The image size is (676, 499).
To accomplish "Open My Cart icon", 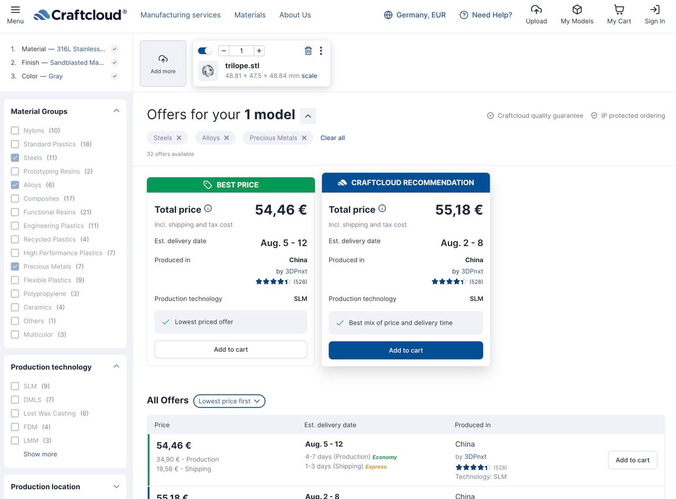I will (x=619, y=10).
